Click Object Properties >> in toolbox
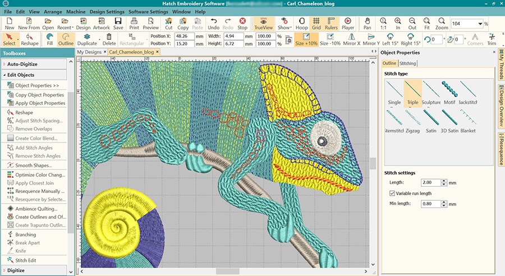 37,85
